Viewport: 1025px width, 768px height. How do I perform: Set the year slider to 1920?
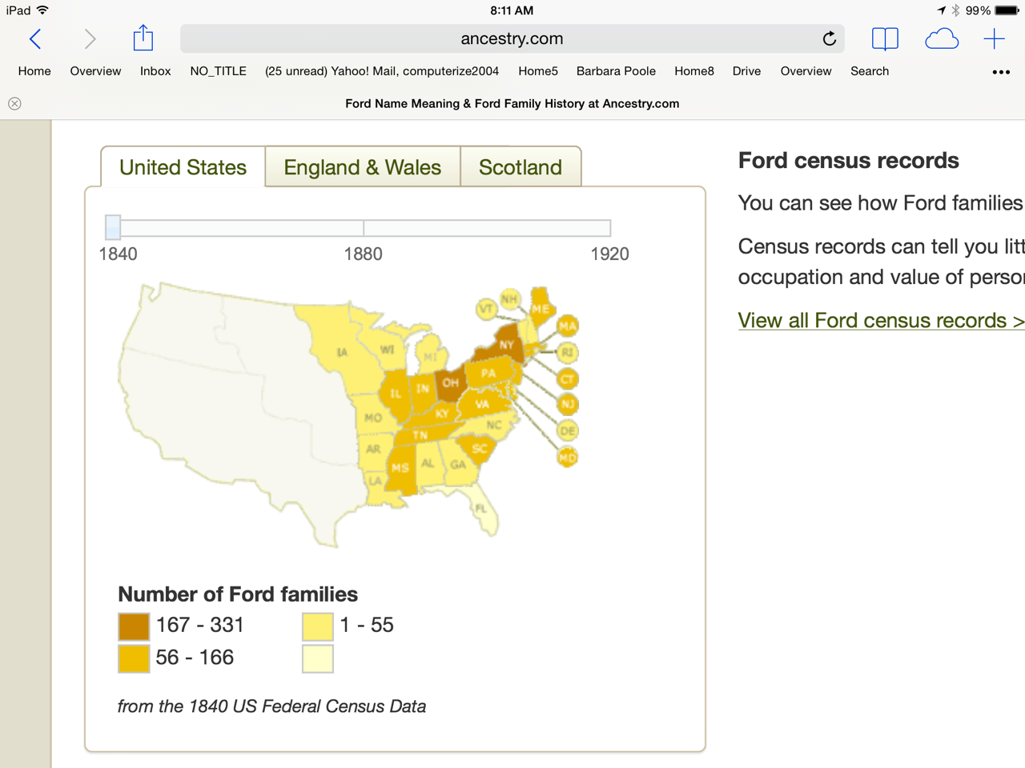point(610,228)
